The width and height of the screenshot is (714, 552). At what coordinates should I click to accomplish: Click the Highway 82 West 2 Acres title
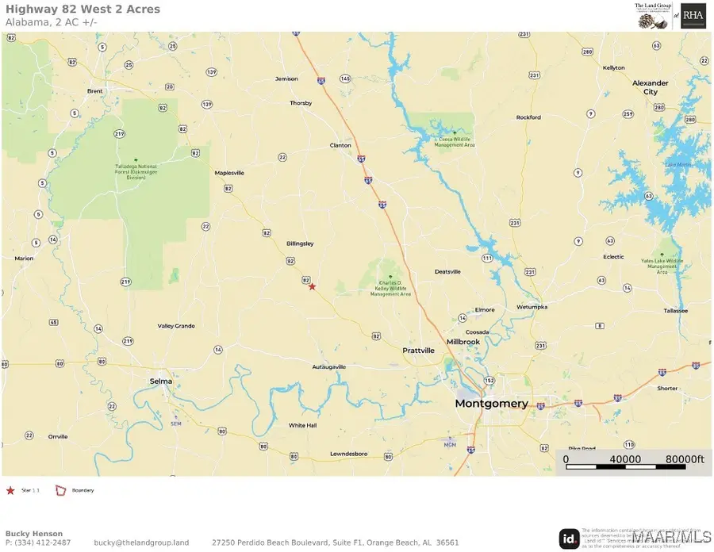pyautogui.click(x=83, y=9)
